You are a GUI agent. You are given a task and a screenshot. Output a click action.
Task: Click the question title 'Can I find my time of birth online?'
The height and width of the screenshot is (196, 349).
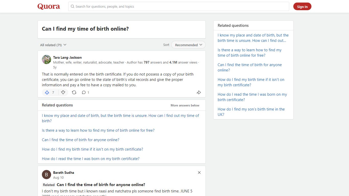(85, 29)
